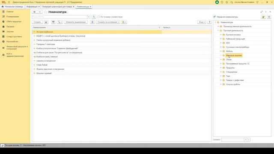Open CRM и маркетинг section in sidebar
The height and width of the screenshot is (154, 274).
pos(14,21)
